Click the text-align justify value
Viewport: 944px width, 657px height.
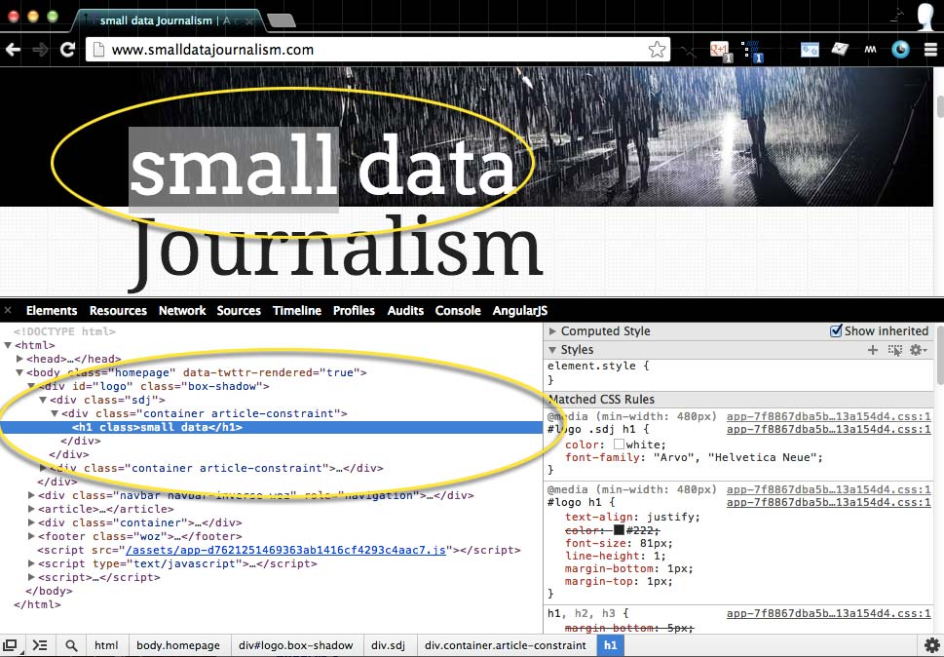(673, 518)
